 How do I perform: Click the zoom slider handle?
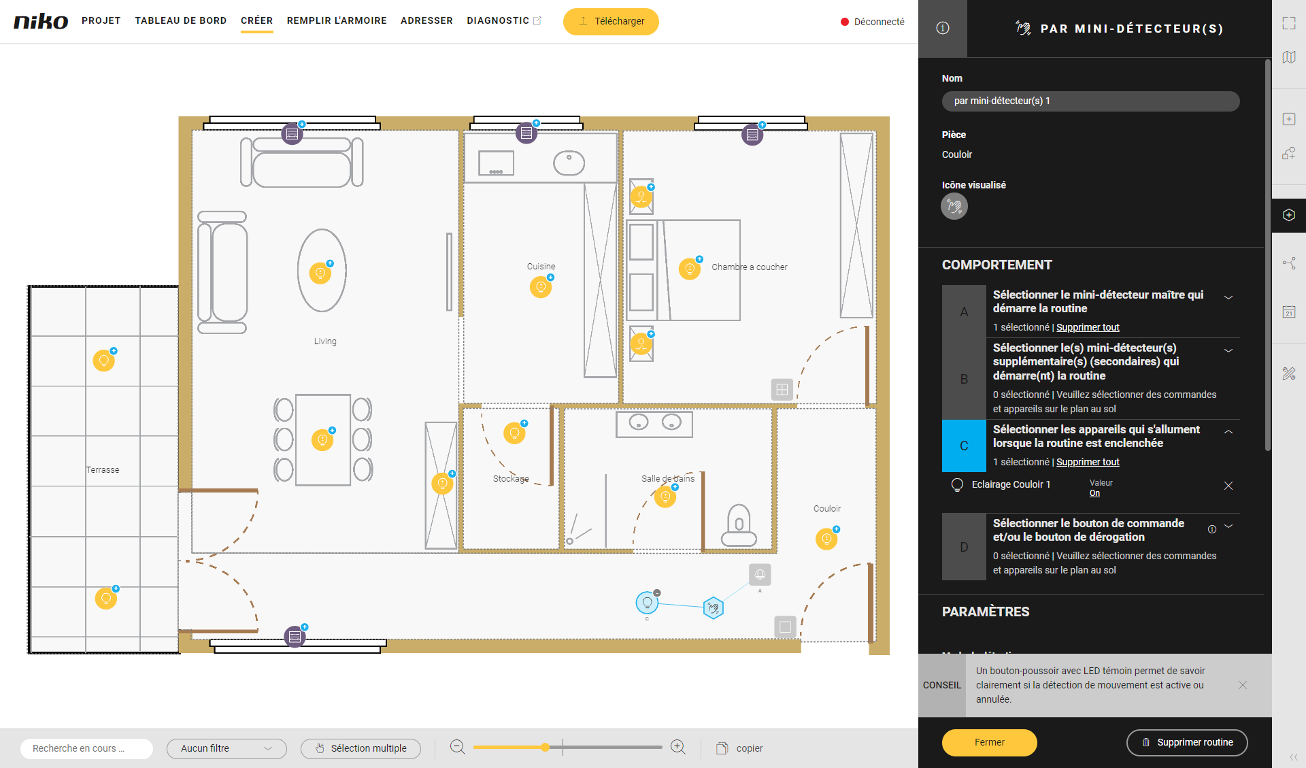click(x=545, y=748)
